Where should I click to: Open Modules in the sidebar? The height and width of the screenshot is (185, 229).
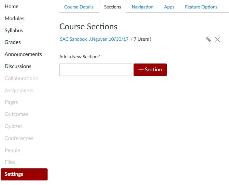14,19
